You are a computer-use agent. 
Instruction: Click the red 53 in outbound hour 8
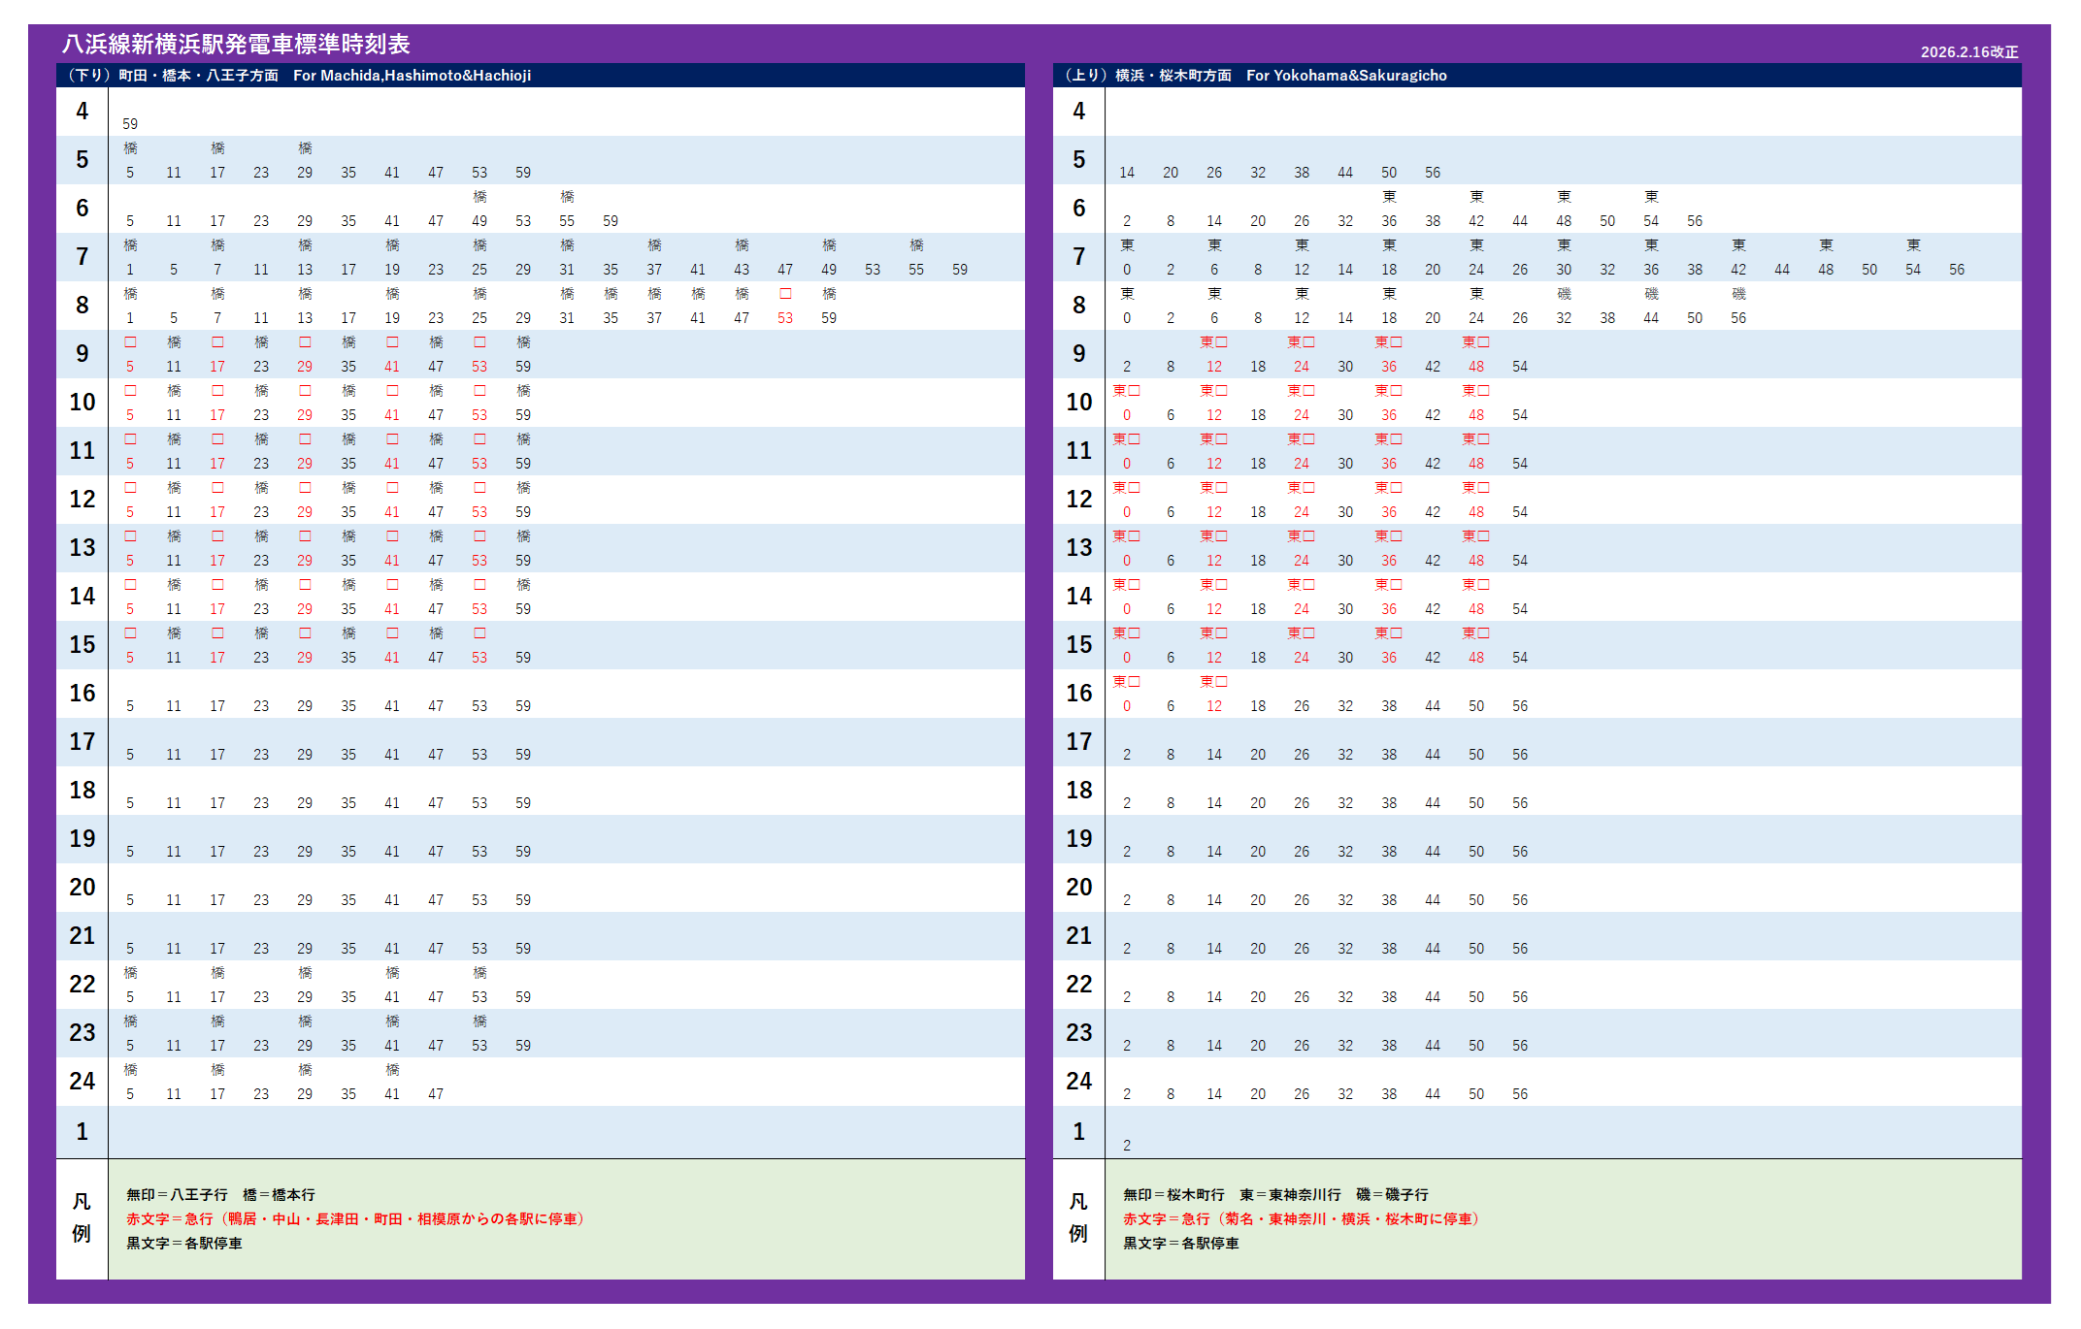[785, 318]
